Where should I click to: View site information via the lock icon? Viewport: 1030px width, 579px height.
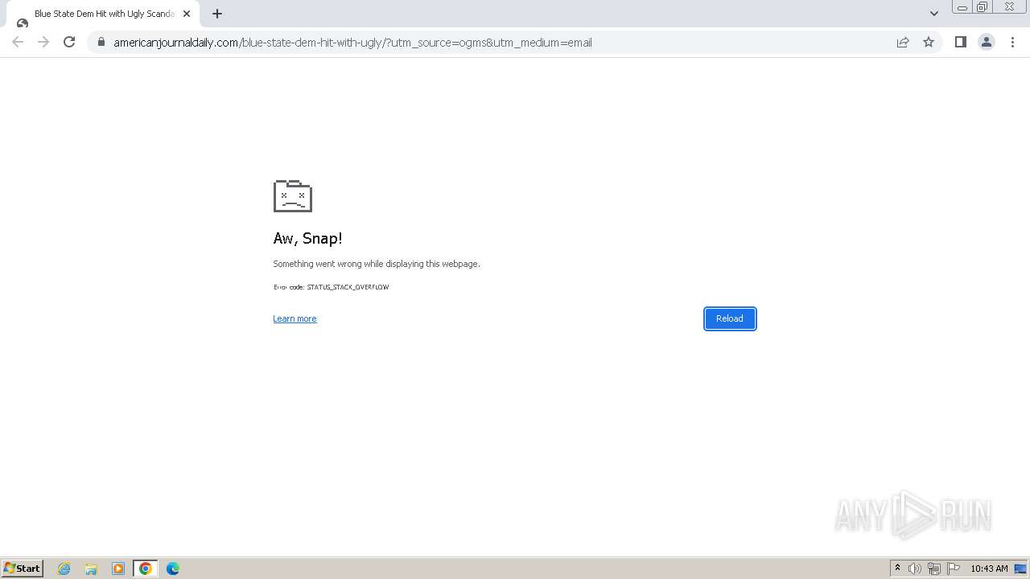coord(101,43)
